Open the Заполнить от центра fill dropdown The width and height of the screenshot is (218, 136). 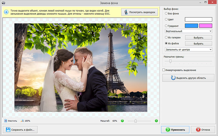[x=189, y=50]
